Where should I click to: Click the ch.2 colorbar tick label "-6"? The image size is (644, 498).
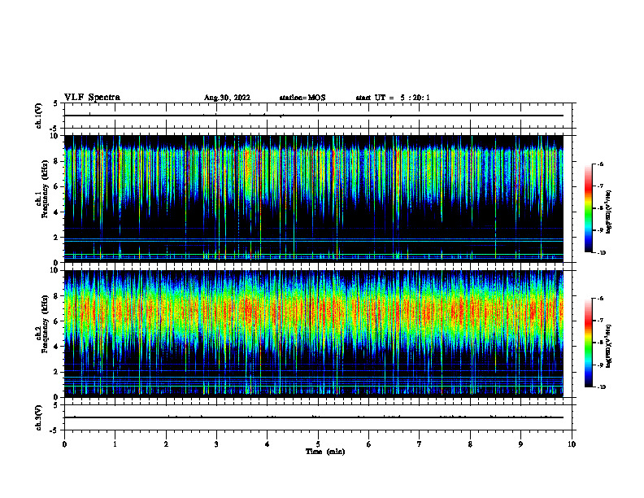pyautogui.click(x=600, y=299)
